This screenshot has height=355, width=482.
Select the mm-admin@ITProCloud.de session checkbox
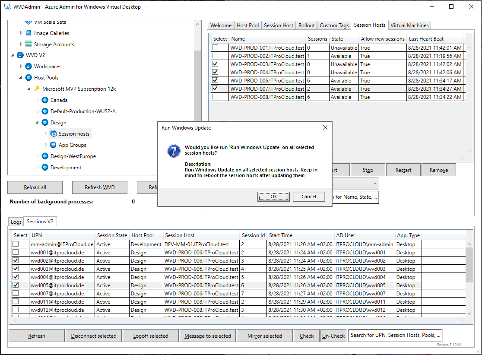[16, 244]
